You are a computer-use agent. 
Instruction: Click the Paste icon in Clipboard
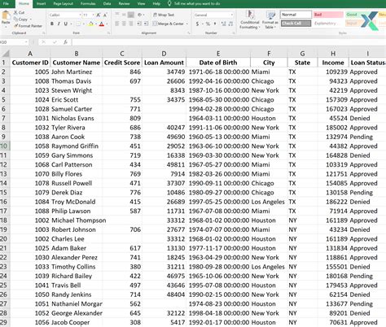6,16
